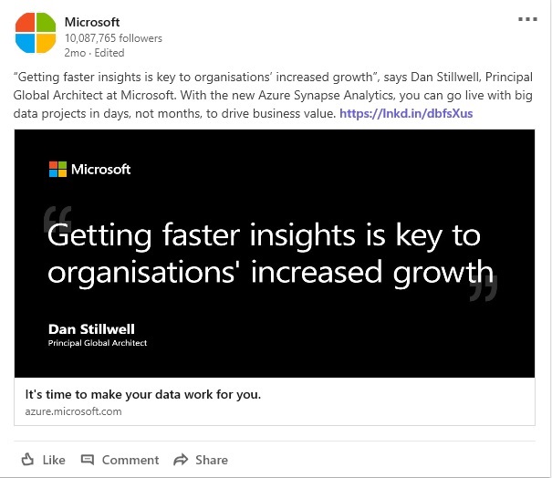The height and width of the screenshot is (478, 552).
Task: Click the closing quotation mark graphic
Action: tap(484, 288)
